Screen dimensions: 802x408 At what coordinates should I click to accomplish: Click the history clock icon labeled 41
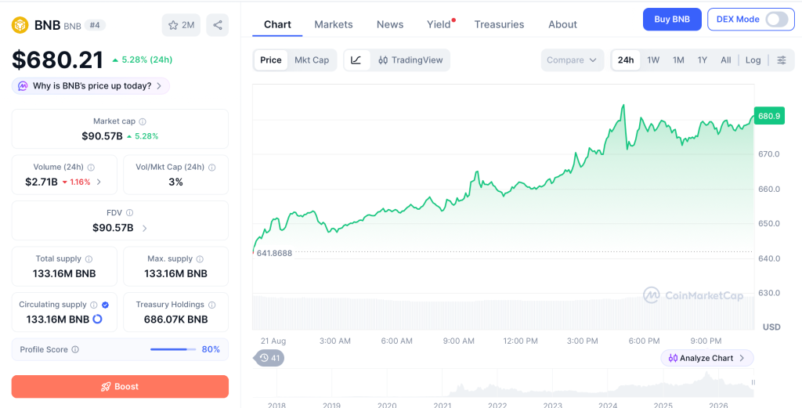(x=269, y=358)
